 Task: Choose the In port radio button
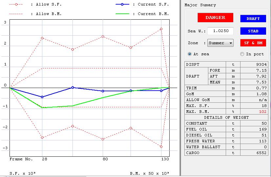tap(242, 54)
